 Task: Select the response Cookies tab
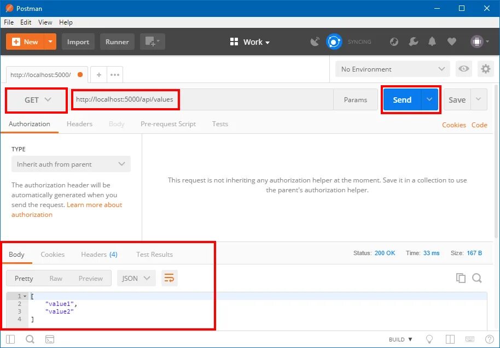[53, 255]
